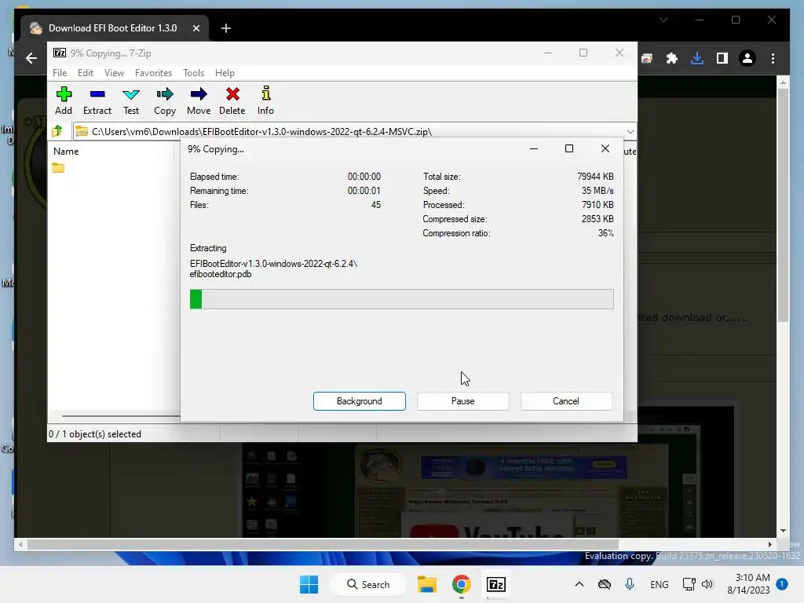Switch to Download EFI Boot Editor 1.3.0 tab
The width and height of the screenshot is (804, 603).
pyautogui.click(x=113, y=28)
